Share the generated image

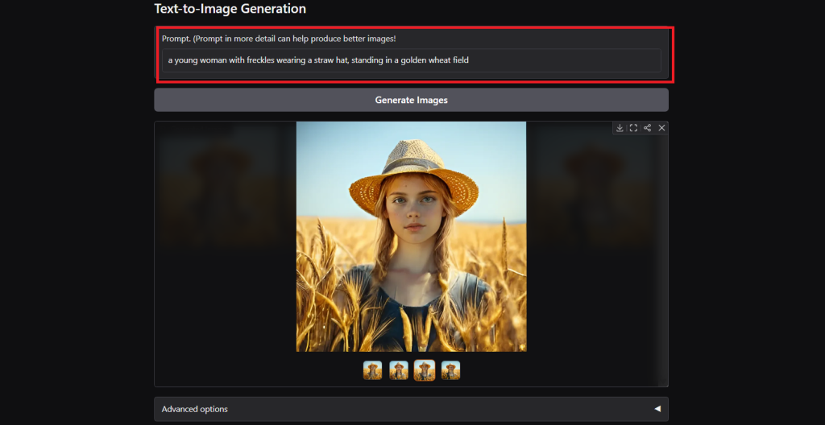(x=647, y=128)
